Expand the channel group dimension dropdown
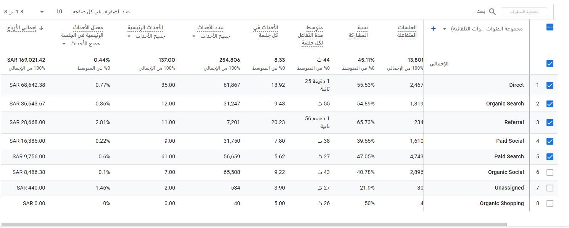569x228 pixels. pos(445,29)
